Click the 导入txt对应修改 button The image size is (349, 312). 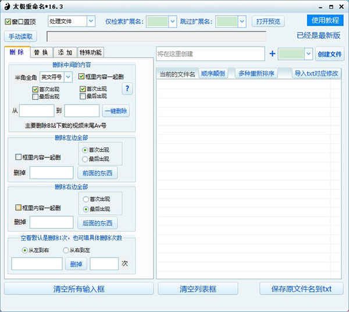(316, 74)
